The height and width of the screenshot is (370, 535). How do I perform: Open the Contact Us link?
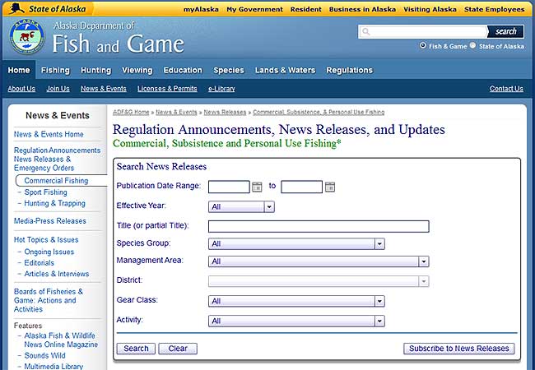[x=506, y=89]
